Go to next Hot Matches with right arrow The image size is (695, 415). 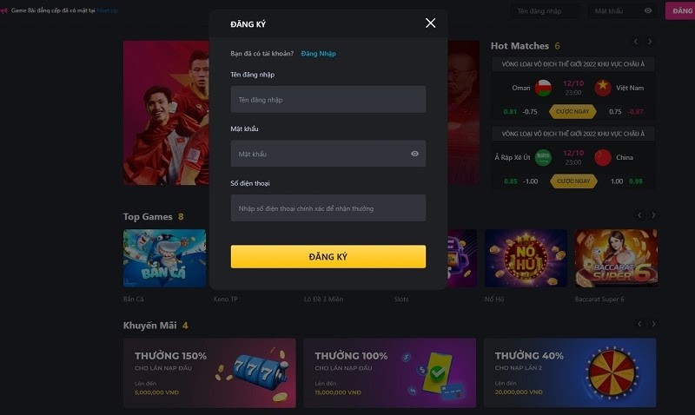(650, 42)
